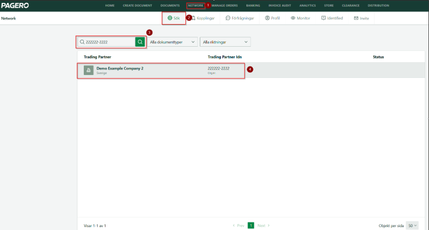Expand the Alla dokumenttyper dropdown

click(172, 42)
